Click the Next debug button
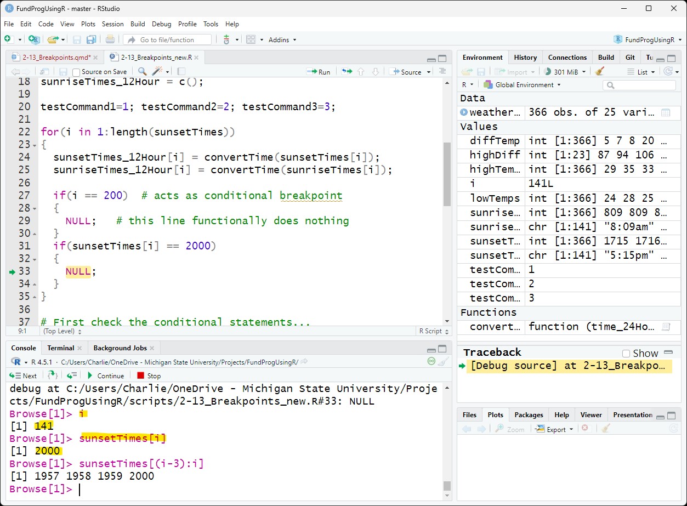 [x=23, y=376]
